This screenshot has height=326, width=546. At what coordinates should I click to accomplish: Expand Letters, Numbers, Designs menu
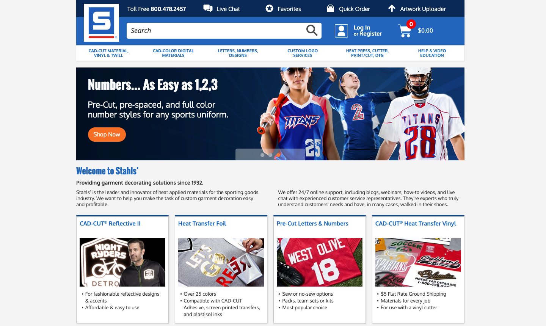pyautogui.click(x=238, y=53)
